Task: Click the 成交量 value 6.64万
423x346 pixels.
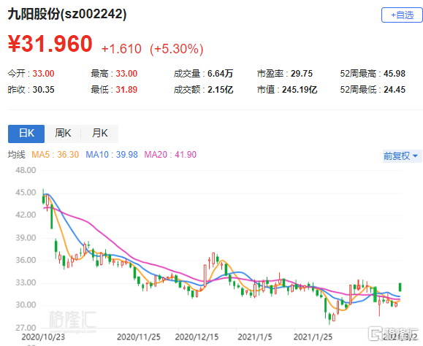Action: [x=220, y=73]
